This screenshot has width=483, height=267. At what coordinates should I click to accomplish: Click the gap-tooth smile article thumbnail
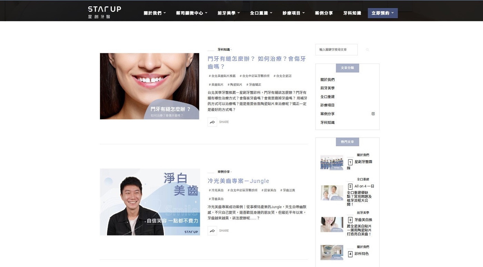point(149,86)
